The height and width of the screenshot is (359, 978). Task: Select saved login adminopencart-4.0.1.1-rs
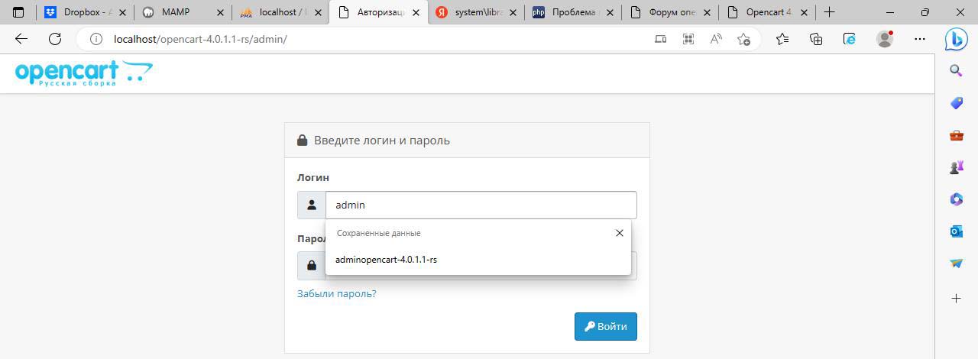point(387,260)
